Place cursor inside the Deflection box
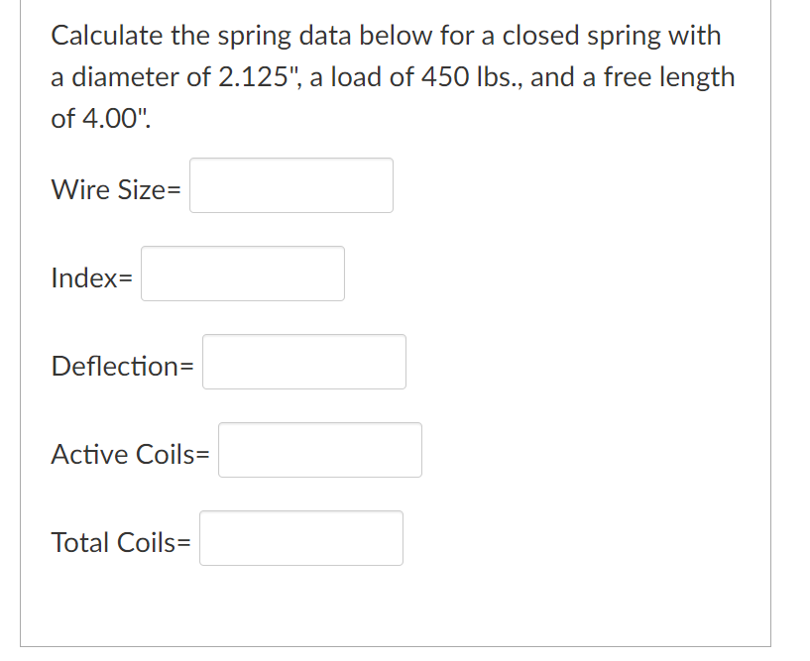The height and width of the screenshot is (661, 810). (x=303, y=362)
